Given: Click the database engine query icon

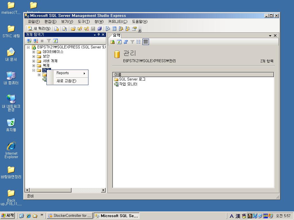Looking at the screenshot, I should pos(57,29).
